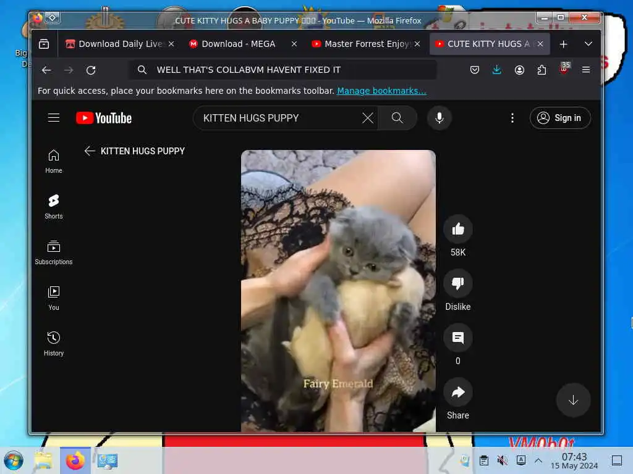Click Firefox back navigation arrow

pos(46,70)
